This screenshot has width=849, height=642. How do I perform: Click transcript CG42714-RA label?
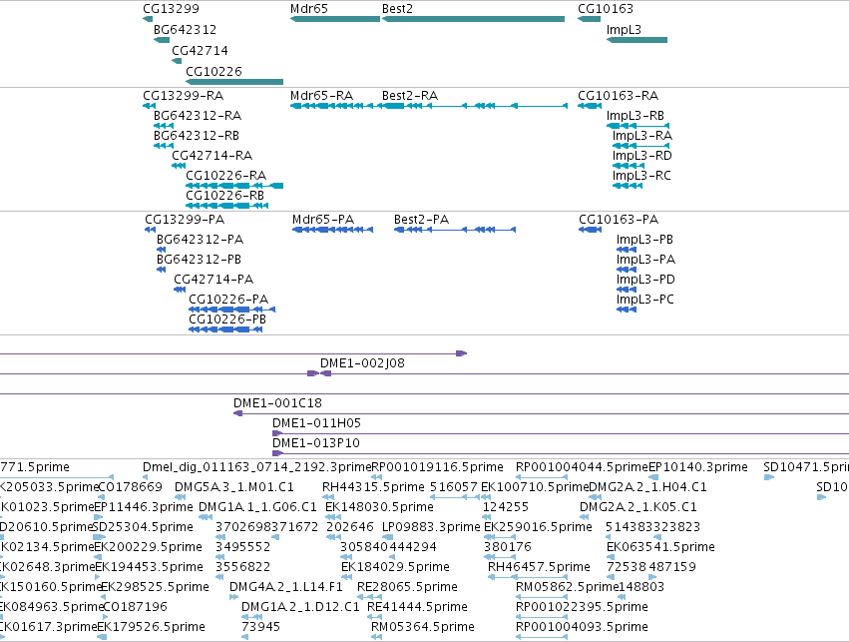[212, 156]
